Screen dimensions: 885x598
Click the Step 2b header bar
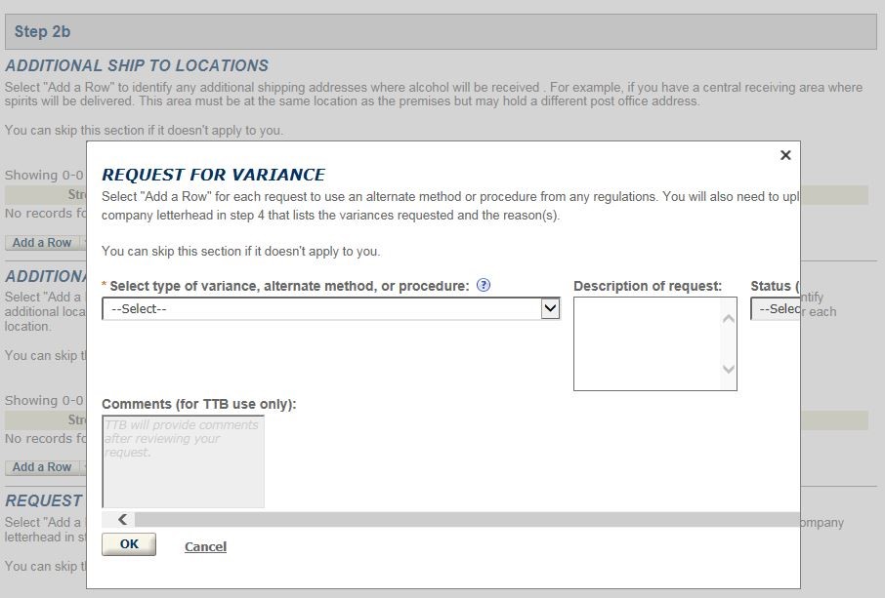coord(441,31)
